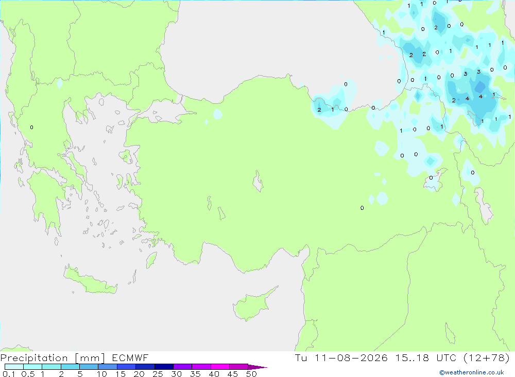This screenshot has height=377, width=515.
Task: Select the 25–30 mm navy legend swatch
Action: tap(164, 367)
